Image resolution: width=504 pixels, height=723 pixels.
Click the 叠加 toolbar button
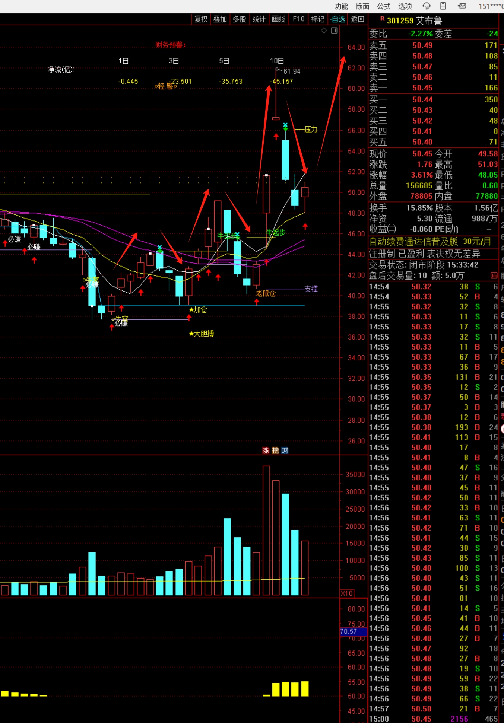point(220,19)
